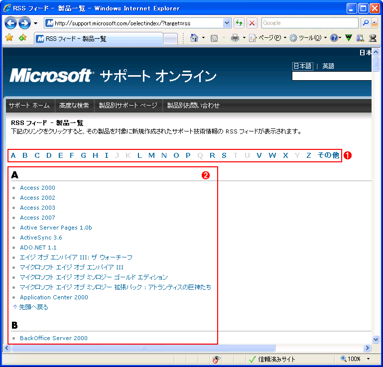Viewport: 383px width, 367px height.
Task: Click horizontal scrollbar right arrow
Action: [x=367, y=348]
